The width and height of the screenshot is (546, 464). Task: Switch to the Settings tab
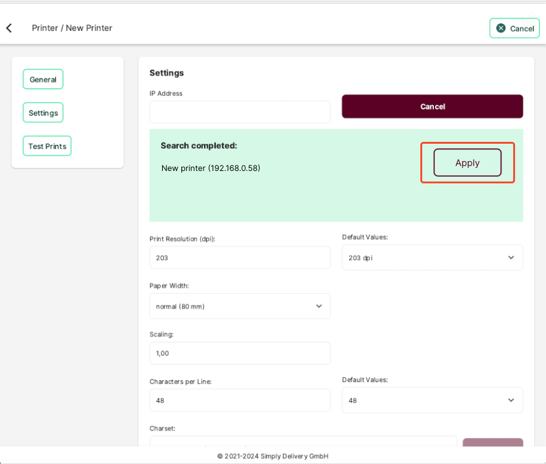[x=43, y=113]
